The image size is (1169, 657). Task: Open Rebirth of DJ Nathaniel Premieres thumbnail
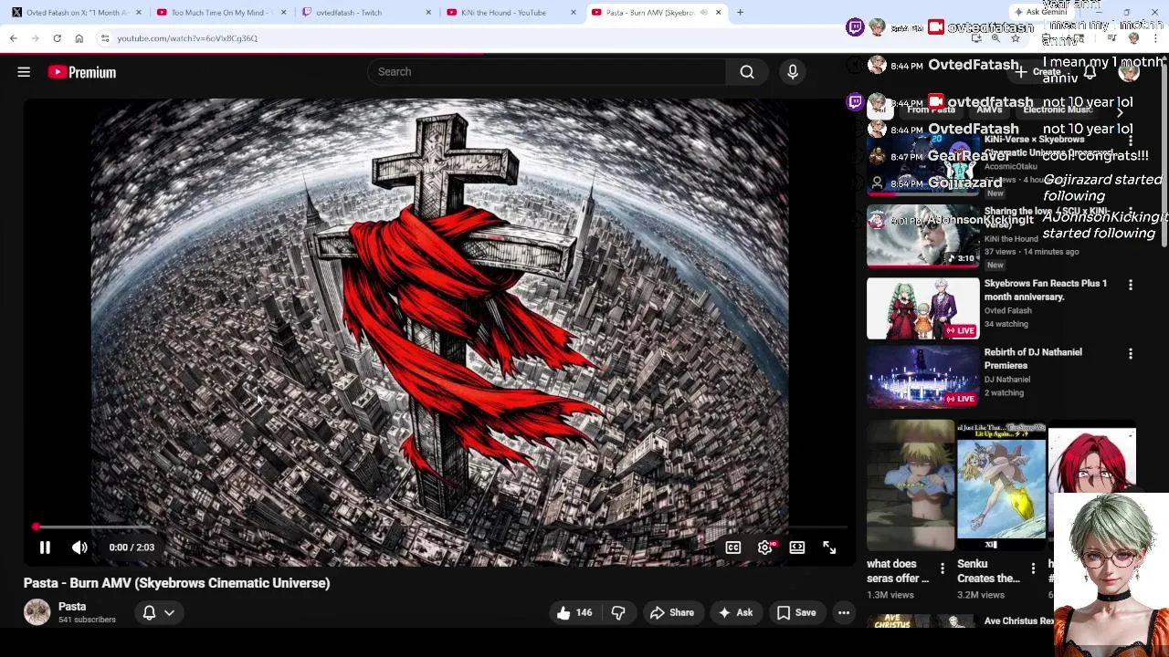pyautogui.click(x=922, y=377)
